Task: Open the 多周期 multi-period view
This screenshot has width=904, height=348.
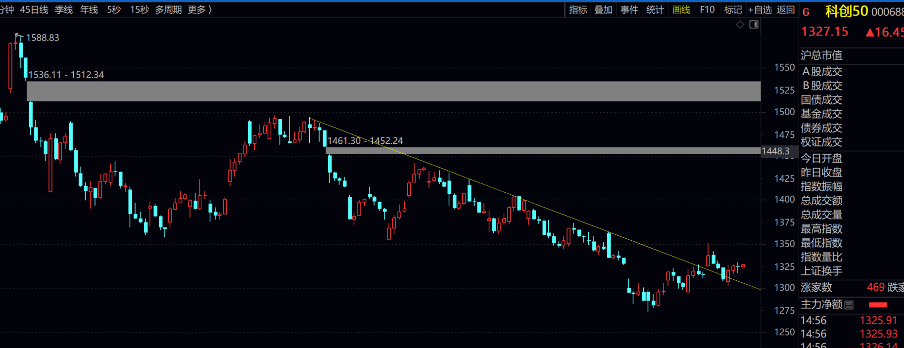Action: click(168, 10)
